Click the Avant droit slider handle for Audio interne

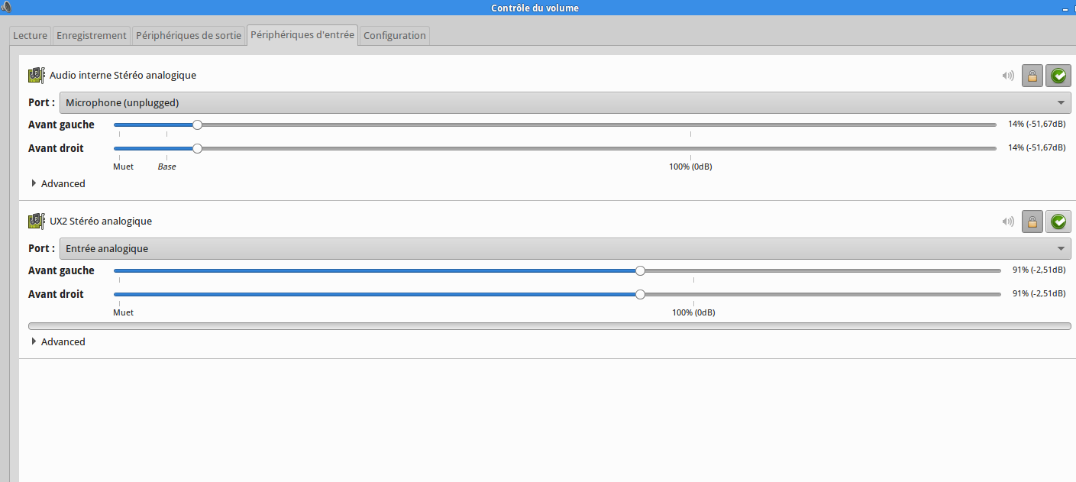[x=197, y=148]
